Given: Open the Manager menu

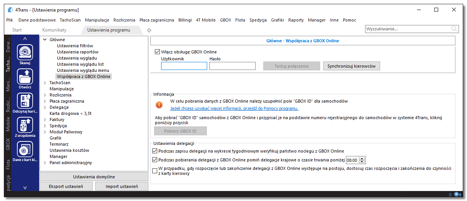Looking at the screenshot, I should tap(317, 20).
